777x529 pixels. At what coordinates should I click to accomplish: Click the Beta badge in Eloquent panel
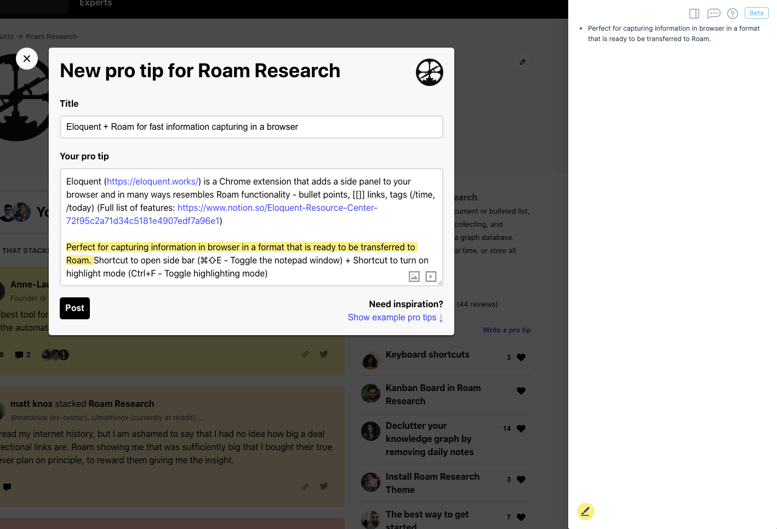757,13
